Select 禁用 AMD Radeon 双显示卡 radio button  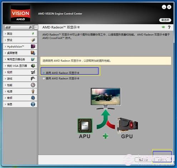44,78
